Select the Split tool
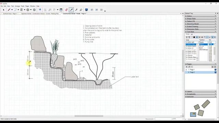 76,10
